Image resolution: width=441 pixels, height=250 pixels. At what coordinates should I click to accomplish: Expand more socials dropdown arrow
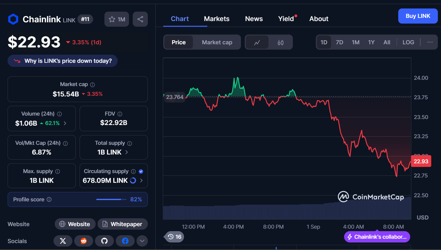pos(142,241)
